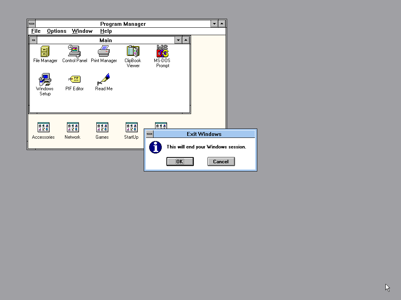Select the Network program group icon

72,127
